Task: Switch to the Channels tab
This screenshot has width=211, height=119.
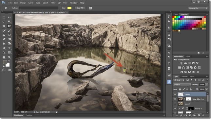Action: (x=184, y=76)
